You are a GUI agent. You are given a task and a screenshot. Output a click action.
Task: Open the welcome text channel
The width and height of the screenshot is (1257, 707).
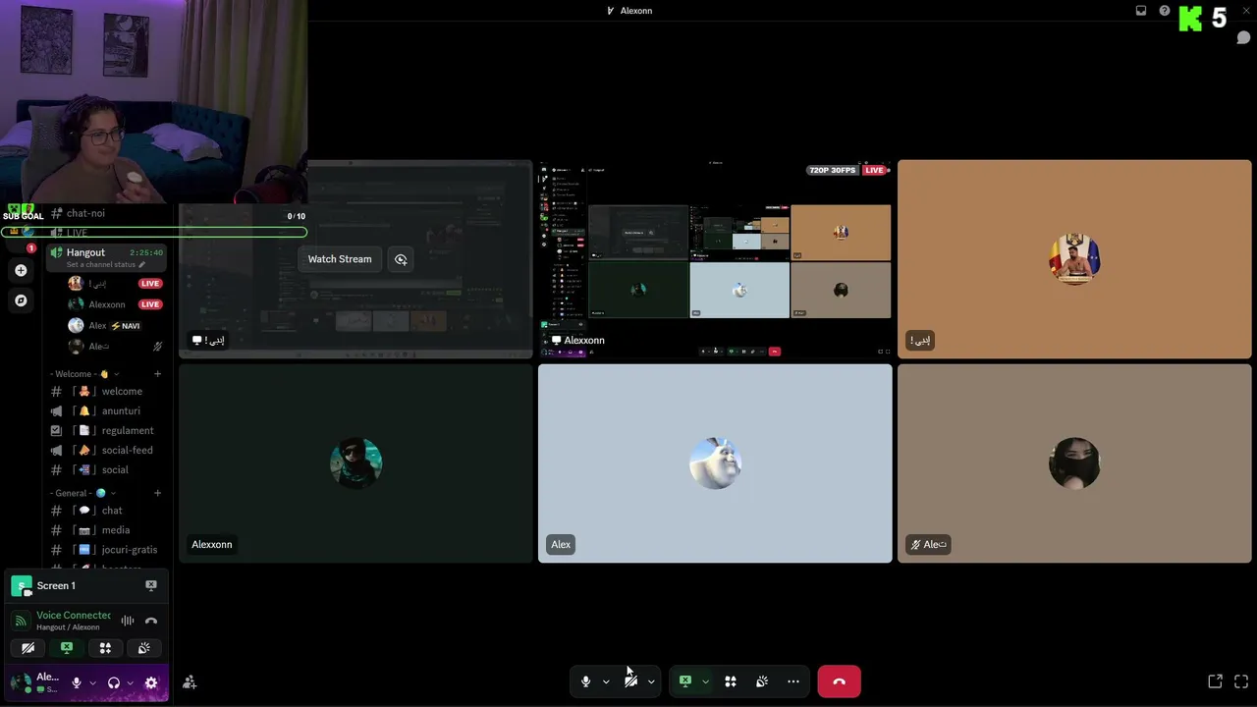pos(106,392)
